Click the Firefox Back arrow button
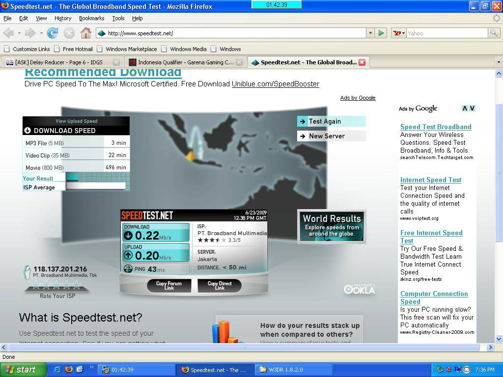The width and height of the screenshot is (503, 377). tap(9, 33)
